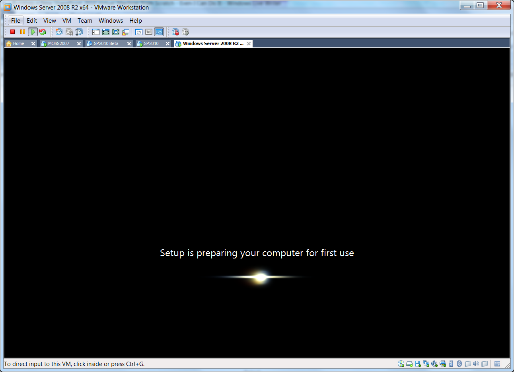The image size is (514, 372).
Task: Open the Team menu
Action: click(85, 21)
